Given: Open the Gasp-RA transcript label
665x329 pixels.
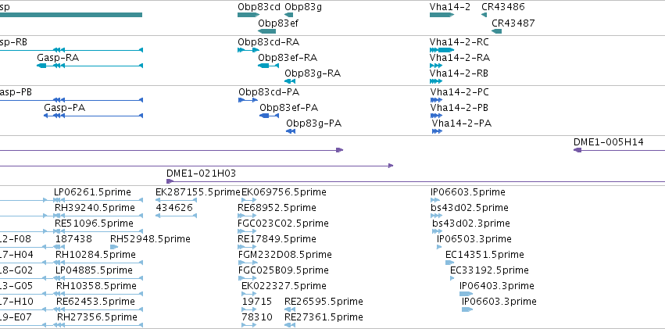Looking at the screenshot, I should click(58, 58).
